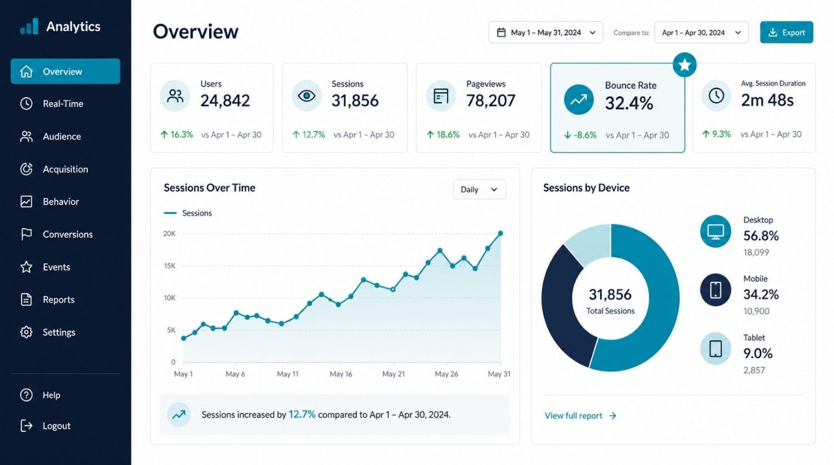Click the Sessions card eye icon
The width and height of the screenshot is (834, 465).
[x=306, y=96]
